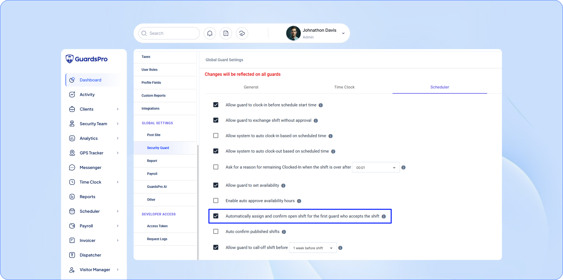Screen dimensions: 563x280
Task: Expand the Payroll chevron in sidebar
Action: pyautogui.click(x=118, y=226)
